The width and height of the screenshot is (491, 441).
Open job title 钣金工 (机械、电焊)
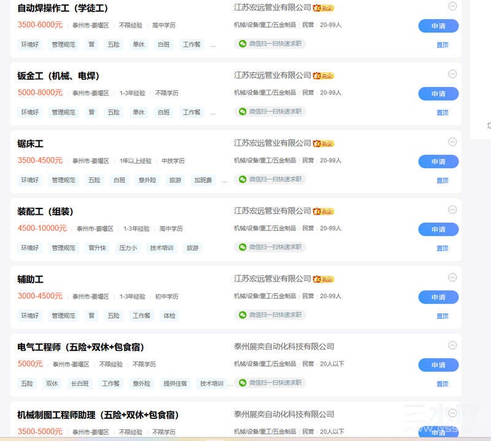(58, 75)
